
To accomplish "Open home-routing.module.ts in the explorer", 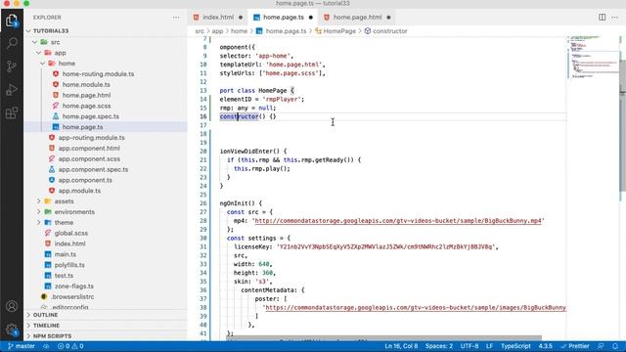I will [98, 74].
